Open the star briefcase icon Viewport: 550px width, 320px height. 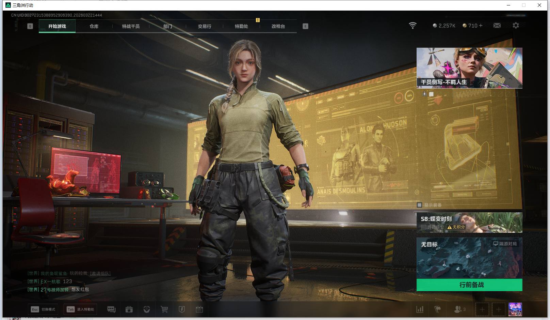(x=129, y=309)
